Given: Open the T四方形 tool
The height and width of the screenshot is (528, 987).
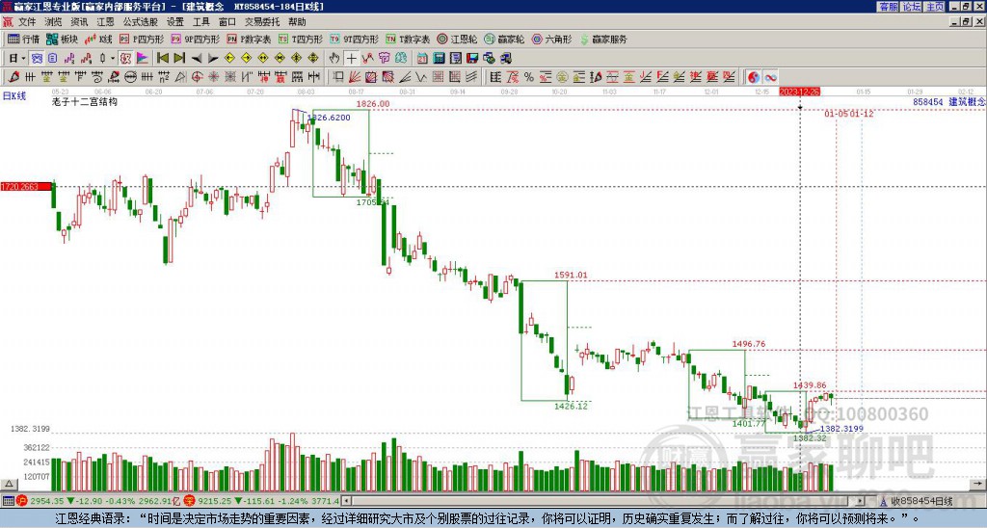Looking at the screenshot, I should click(301, 39).
